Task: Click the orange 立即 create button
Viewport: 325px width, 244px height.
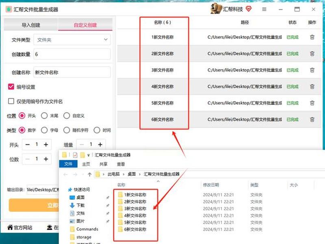Action: coord(34,205)
